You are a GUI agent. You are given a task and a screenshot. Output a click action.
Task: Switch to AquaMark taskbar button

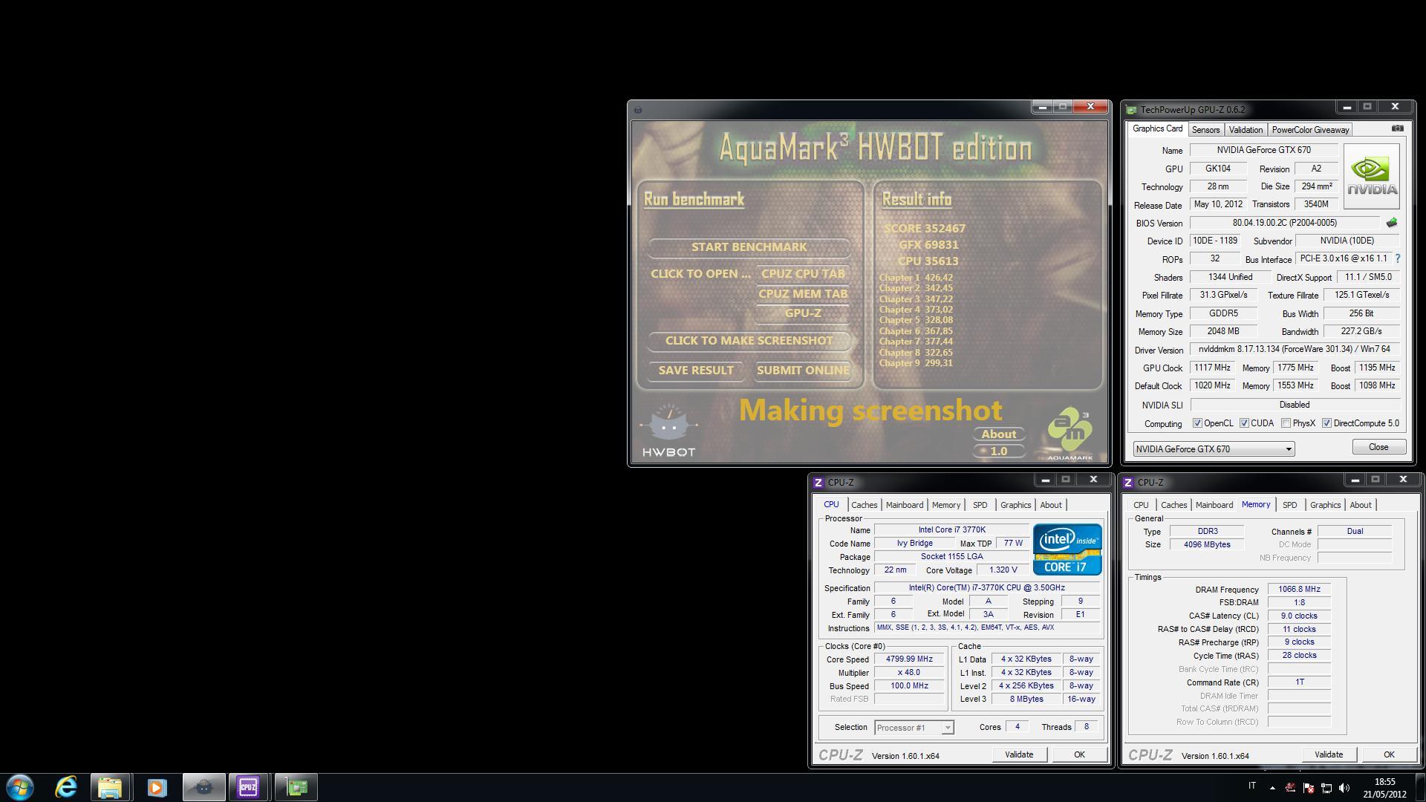click(x=204, y=787)
